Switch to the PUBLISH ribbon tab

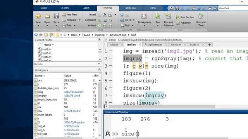[x=131, y=8]
